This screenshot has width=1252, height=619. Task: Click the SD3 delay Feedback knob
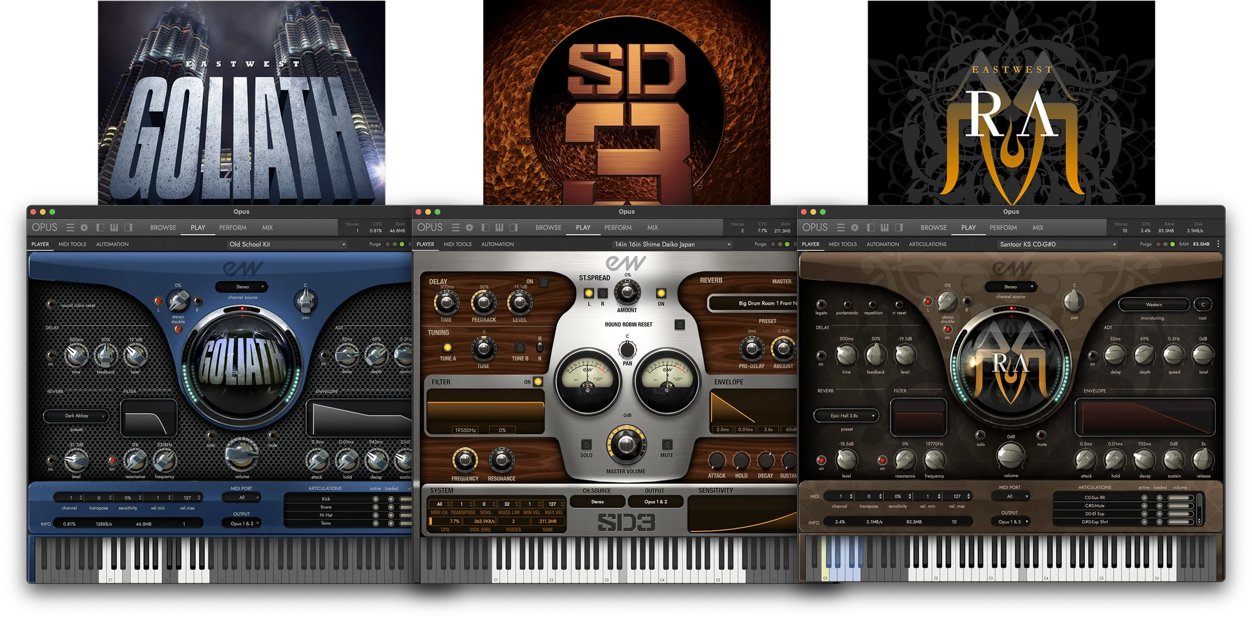[483, 303]
